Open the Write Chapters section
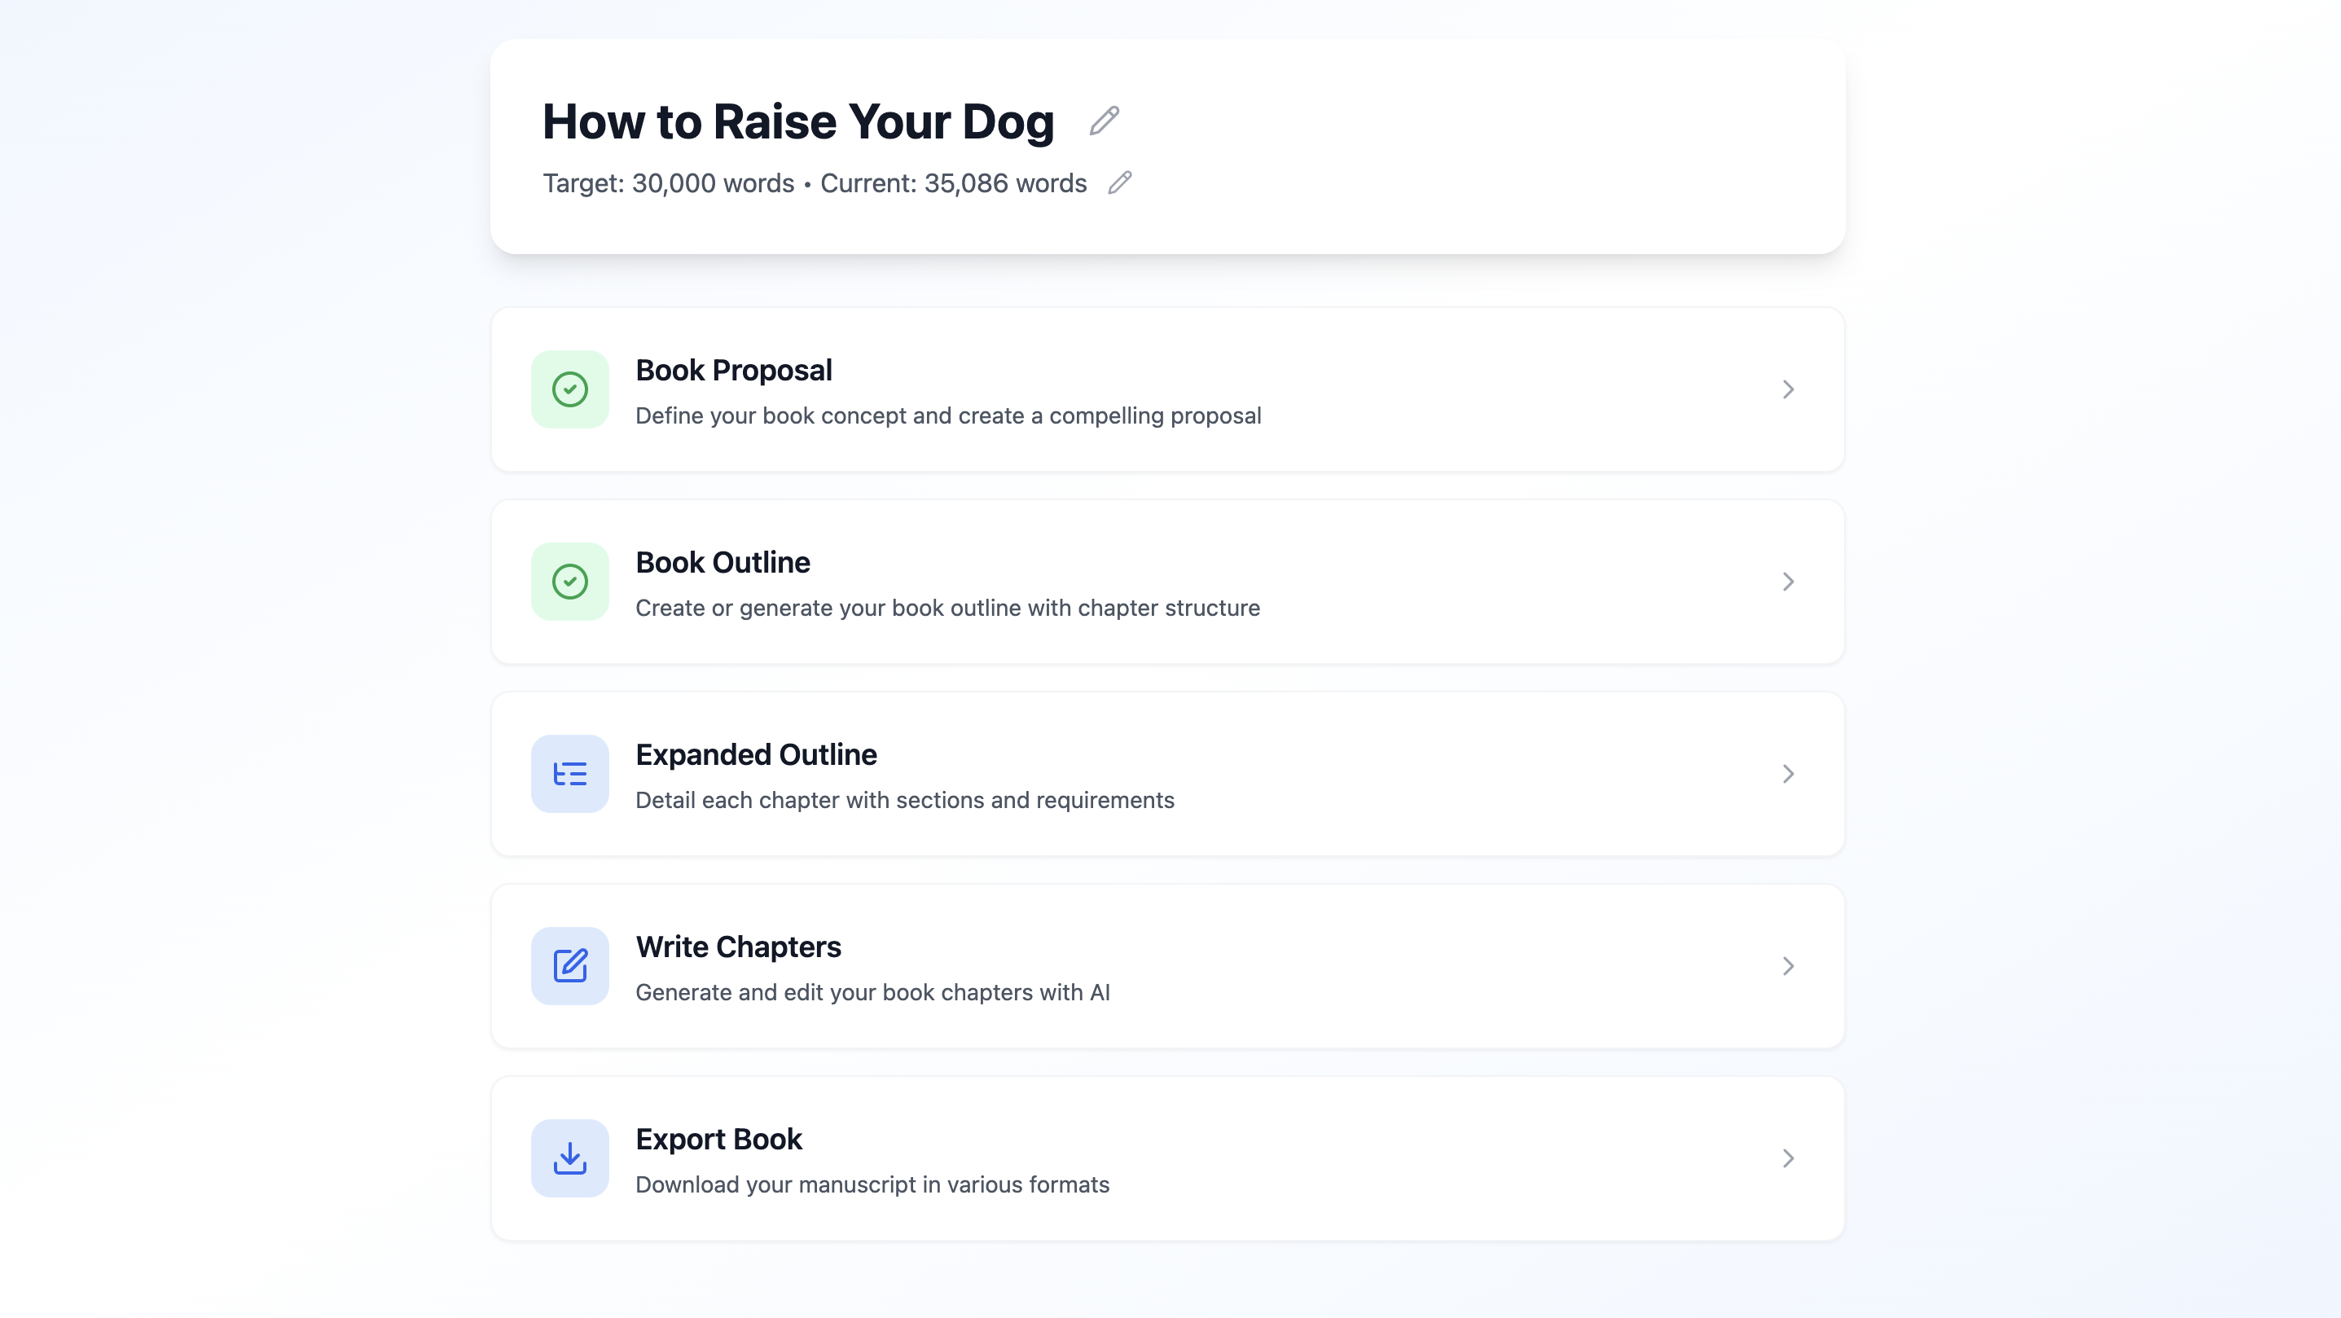Screen dimensions: 2341x1318 coord(1167,965)
